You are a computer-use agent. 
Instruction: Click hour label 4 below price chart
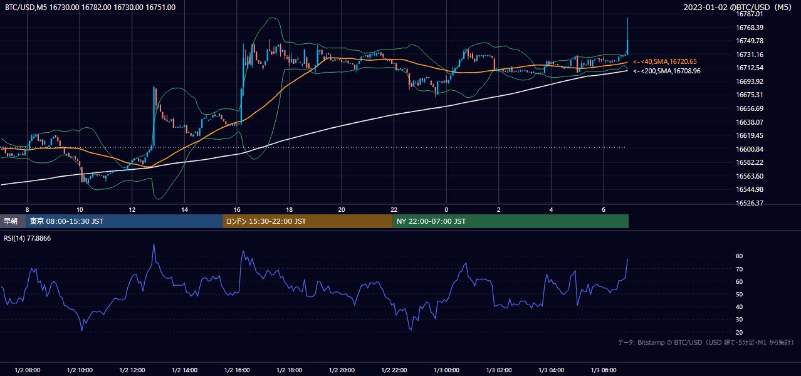point(551,209)
